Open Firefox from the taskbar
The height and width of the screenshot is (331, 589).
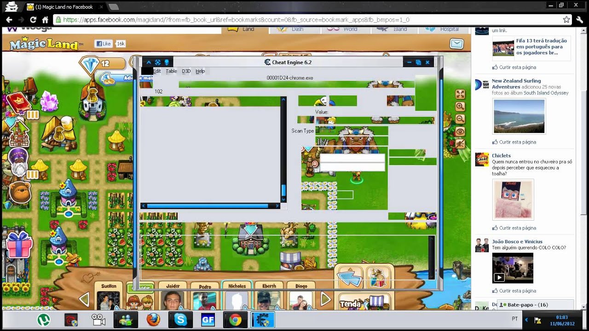click(x=153, y=320)
